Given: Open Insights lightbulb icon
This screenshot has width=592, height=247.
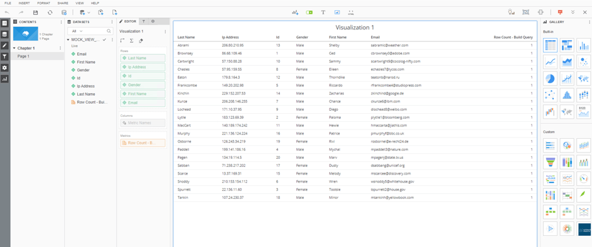Looking at the screenshot, I should pos(511,13).
